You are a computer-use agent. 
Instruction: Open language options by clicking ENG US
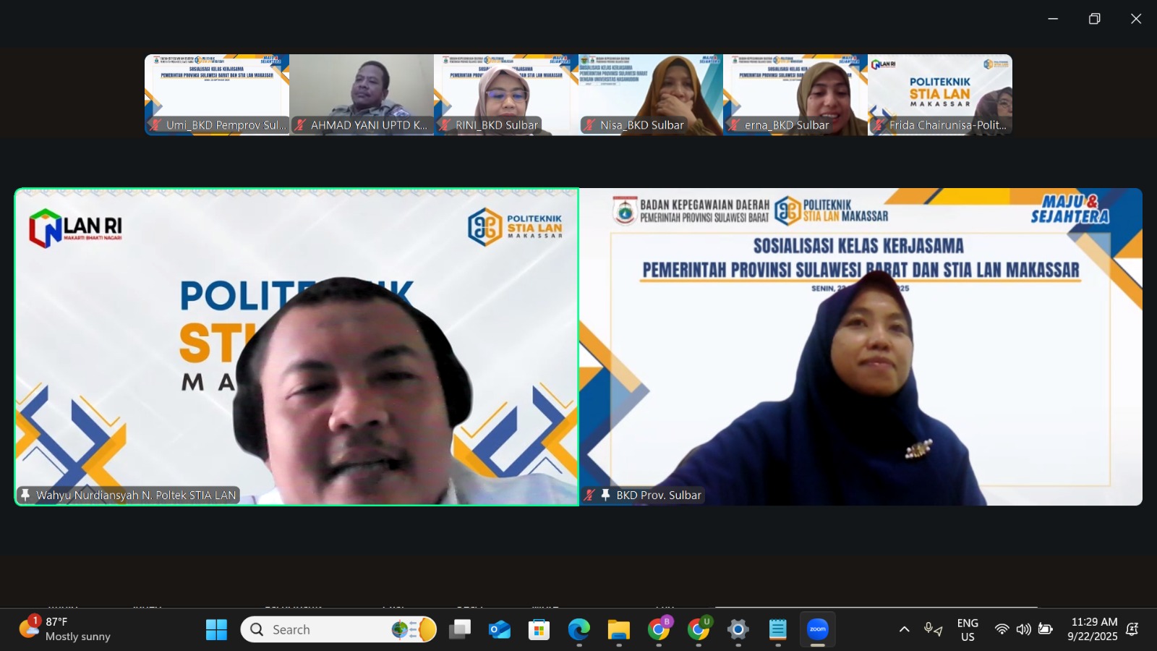click(x=967, y=629)
